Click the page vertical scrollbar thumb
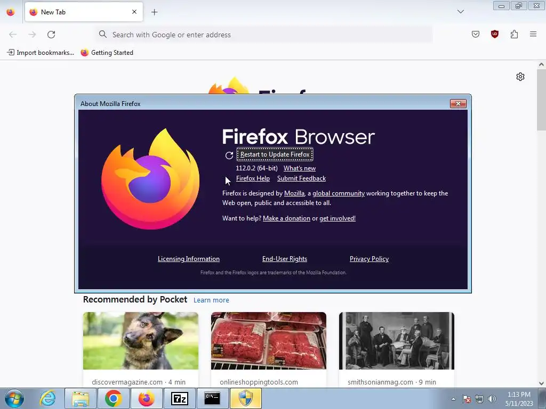Image resolution: width=546 pixels, height=409 pixels. [x=541, y=100]
